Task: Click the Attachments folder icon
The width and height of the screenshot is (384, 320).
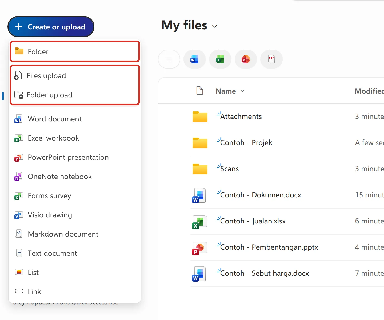Action: coord(200,117)
